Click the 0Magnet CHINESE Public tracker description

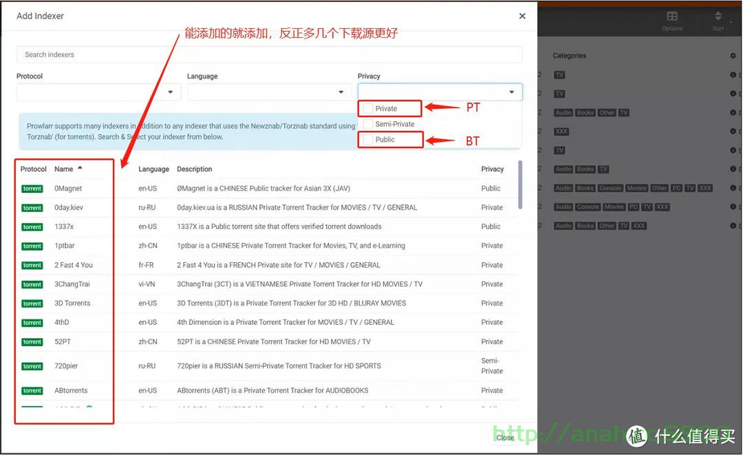click(263, 189)
